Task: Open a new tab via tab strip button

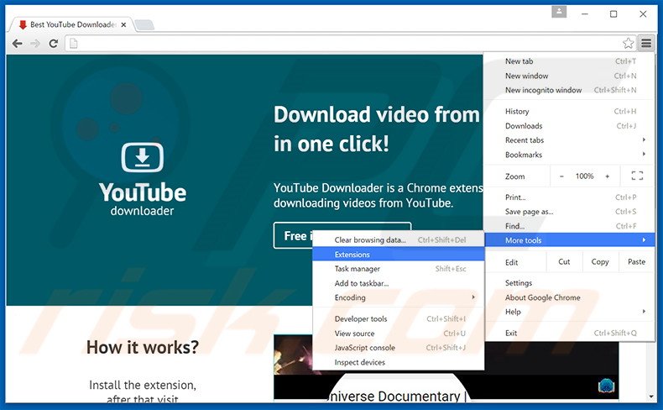Action: [144, 25]
